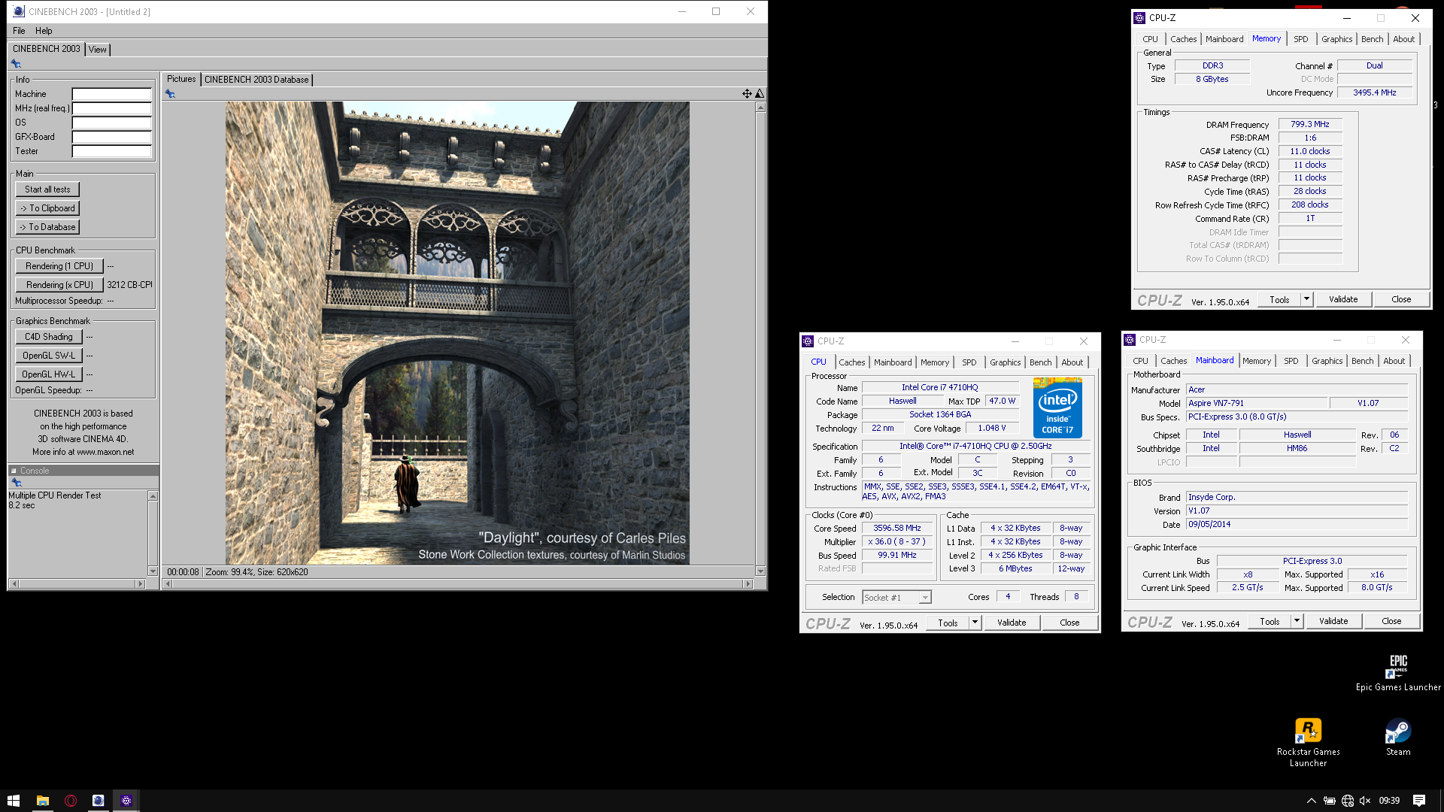Run the C4D Shading benchmark
The height and width of the screenshot is (812, 1444).
48,337
